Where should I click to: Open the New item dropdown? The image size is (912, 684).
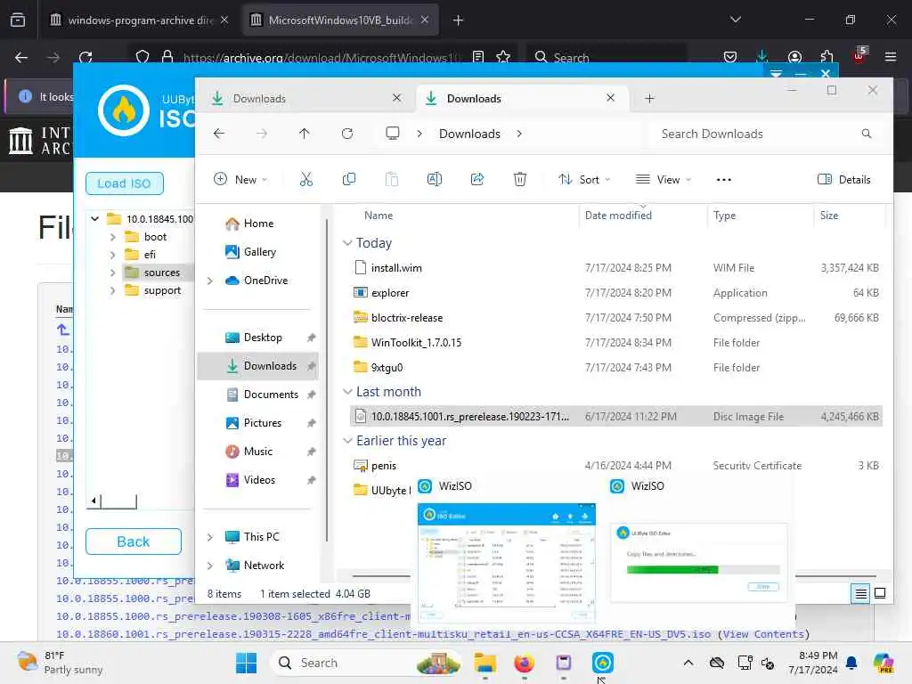coord(240,179)
